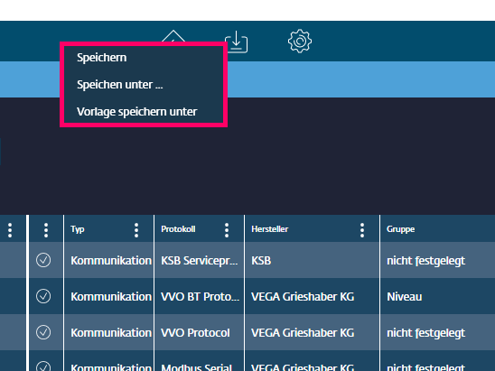This screenshot has width=495, height=371.
Task: Open the Typ column options menu
Action: pos(136,230)
